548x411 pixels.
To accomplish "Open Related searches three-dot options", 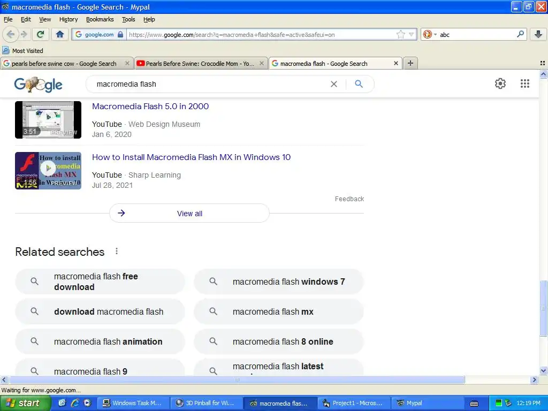I will pos(116,252).
